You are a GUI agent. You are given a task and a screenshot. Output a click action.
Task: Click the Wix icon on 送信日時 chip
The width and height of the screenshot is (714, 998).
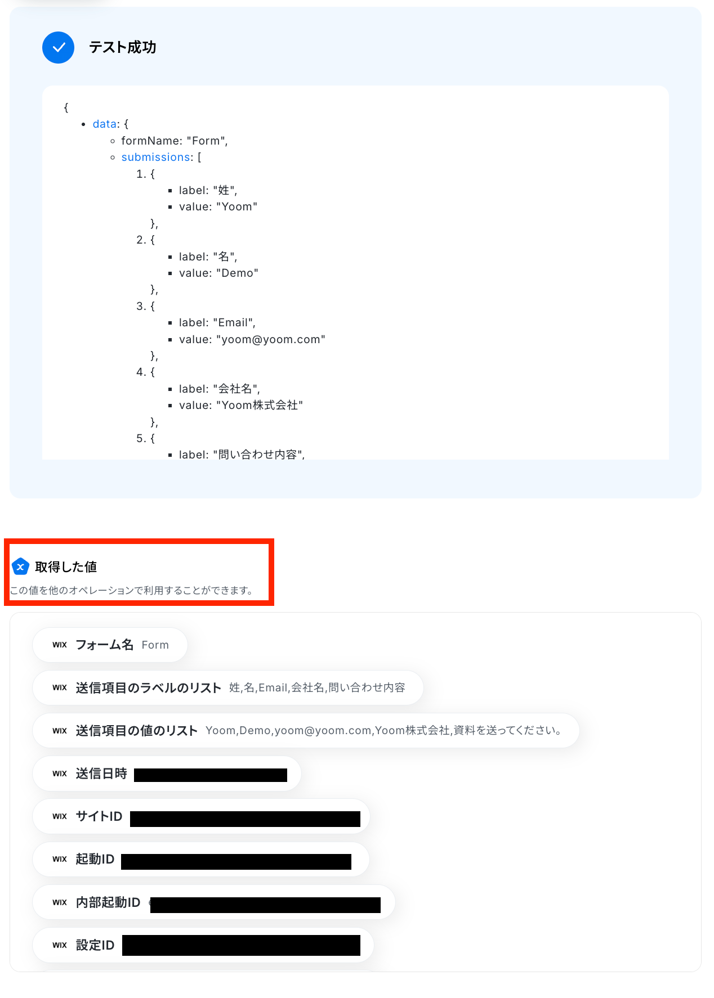[x=60, y=774]
